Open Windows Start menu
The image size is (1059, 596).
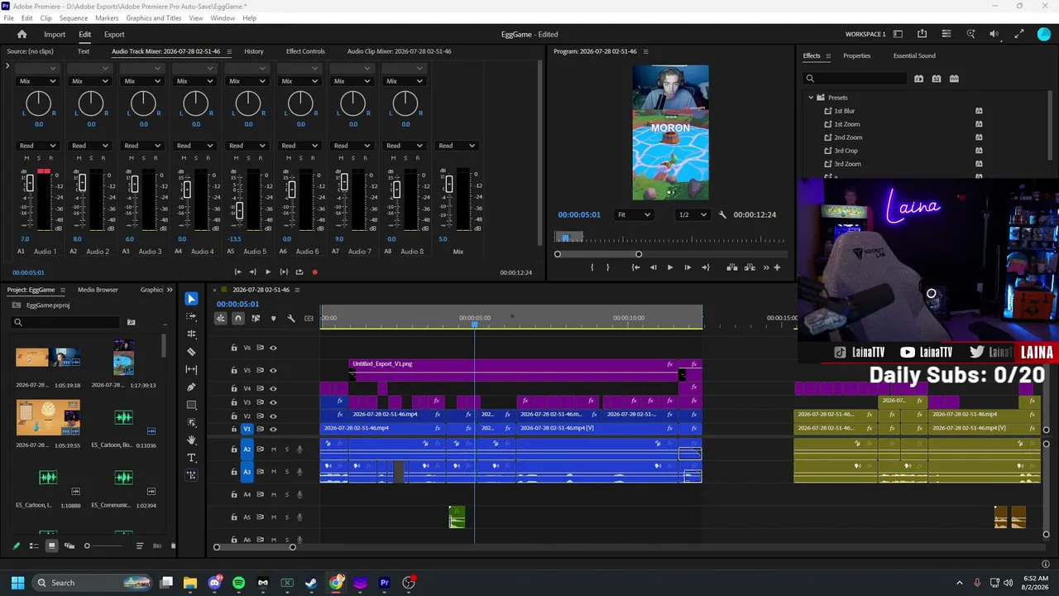pyautogui.click(x=17, y=583)
